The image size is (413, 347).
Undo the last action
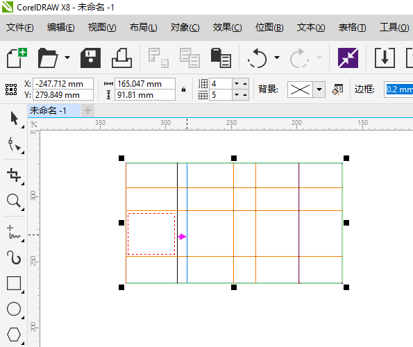(x=257, y=58)
